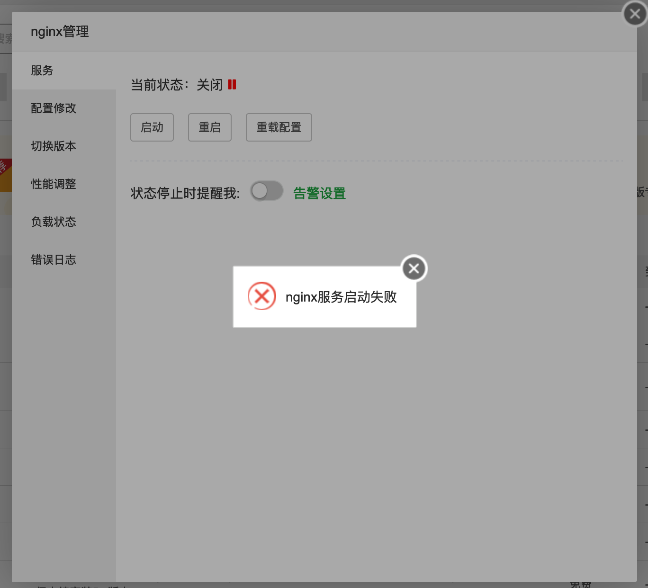The width and height of the screenshot is (648, 588).
Task: Click the red paused status icon
Action: point(232,85)
